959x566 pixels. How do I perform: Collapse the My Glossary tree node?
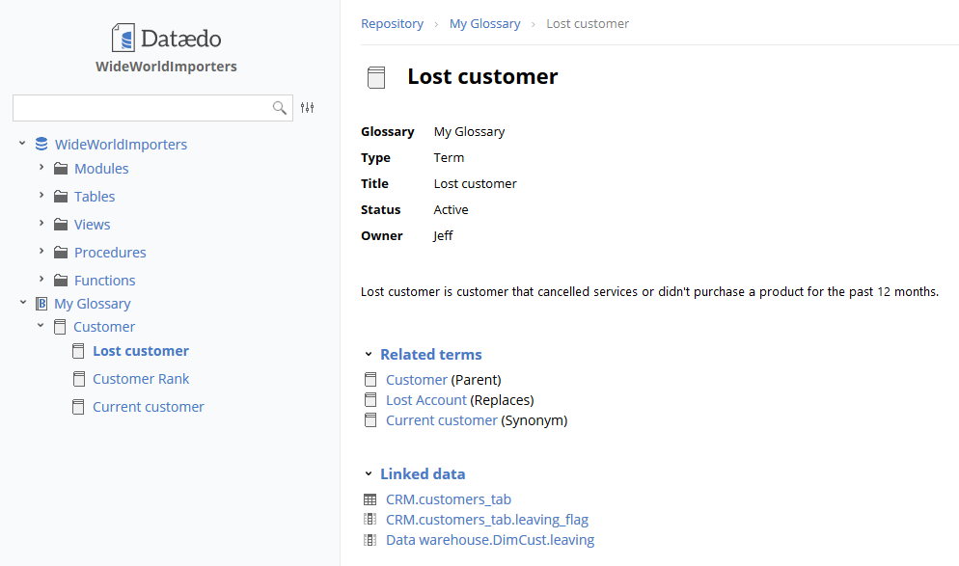coord(22,304)
